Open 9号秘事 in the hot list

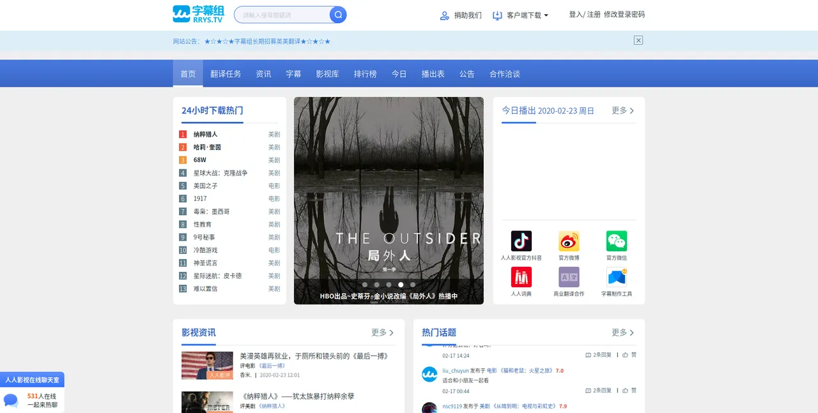pos(204,237)
